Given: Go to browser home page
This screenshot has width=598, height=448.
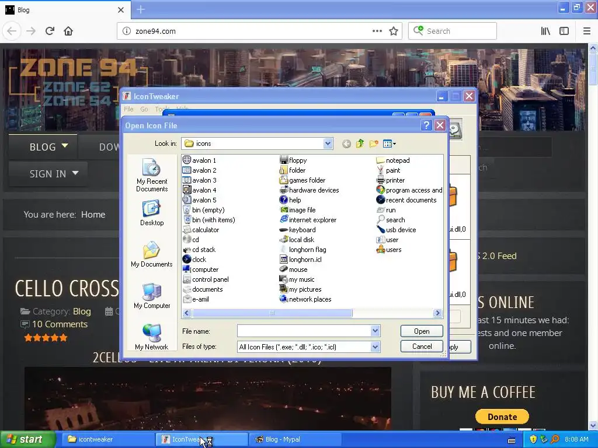Looking at the screenshot, I should tap(68, 31).
